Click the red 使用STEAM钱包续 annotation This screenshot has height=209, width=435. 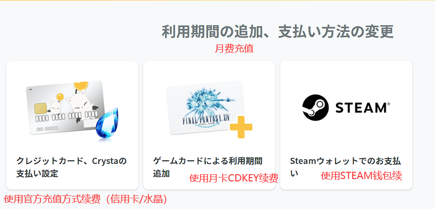tap(361, 176)
